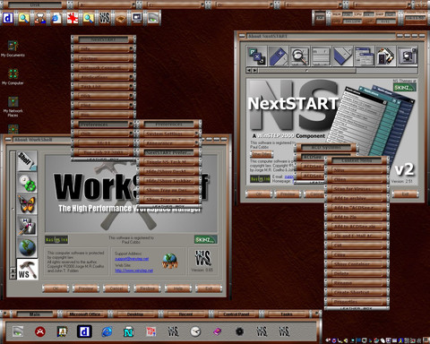This screenshot has width=430, height=344.
Task: Open the clock icon in the shelf
Action: click(x=195, y=331)
